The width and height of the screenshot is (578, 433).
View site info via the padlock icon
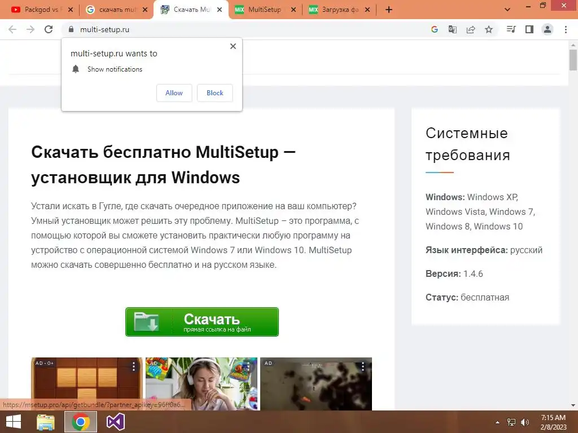[71, 29]
